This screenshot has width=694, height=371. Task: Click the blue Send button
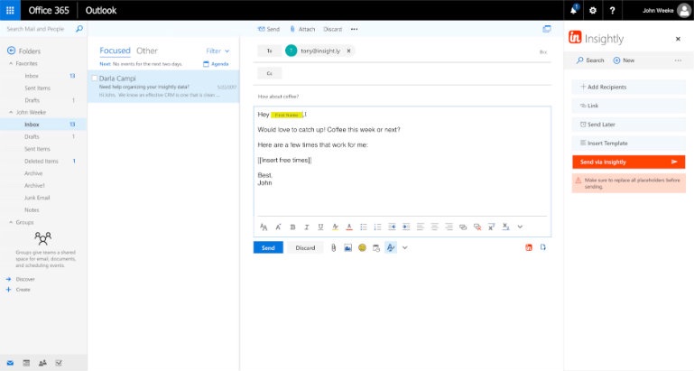268,248
